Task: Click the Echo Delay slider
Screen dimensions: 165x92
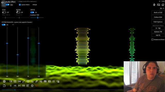Action: [x=9, y=18]
